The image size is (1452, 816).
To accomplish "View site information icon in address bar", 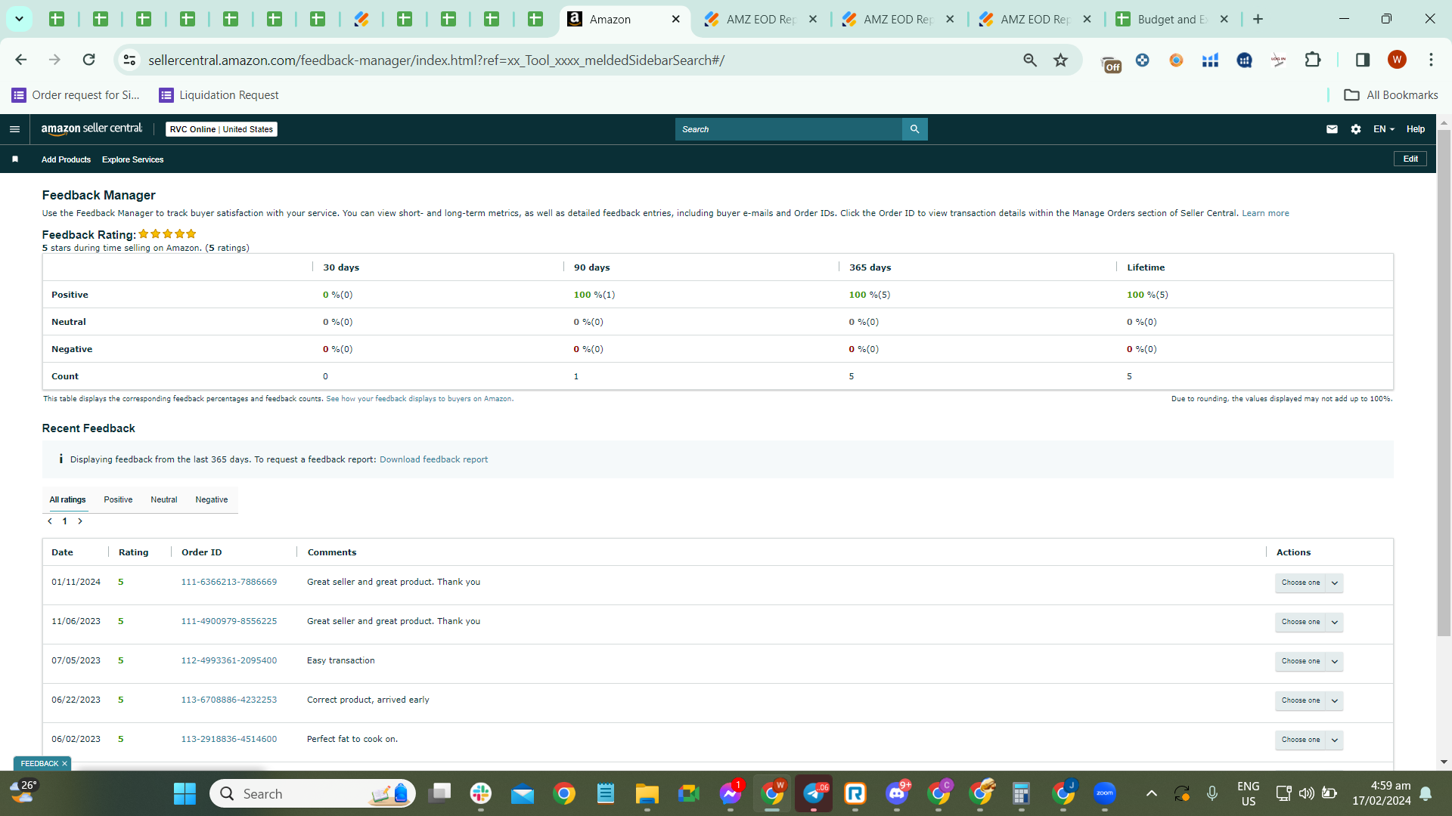I will click(x=129, y=60).
